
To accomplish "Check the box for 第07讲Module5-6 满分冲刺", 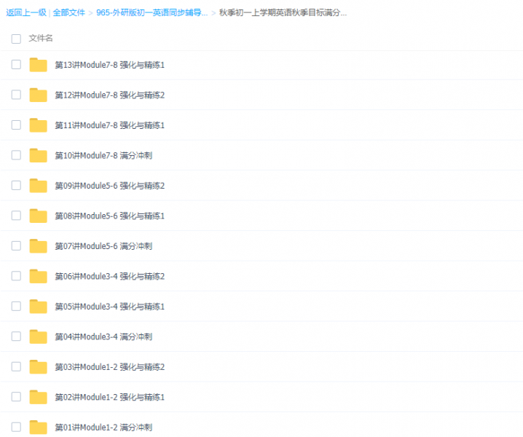I will tap(16, 246).
